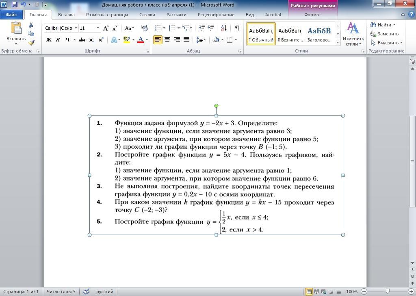Open the font size 11 dropdown
416x296 pixels.
[x=98, y=28]
